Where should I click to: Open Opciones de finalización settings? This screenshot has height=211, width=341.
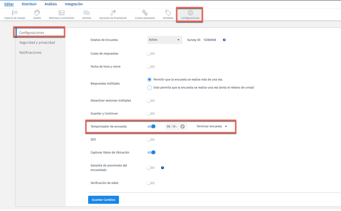pos(112,14)
